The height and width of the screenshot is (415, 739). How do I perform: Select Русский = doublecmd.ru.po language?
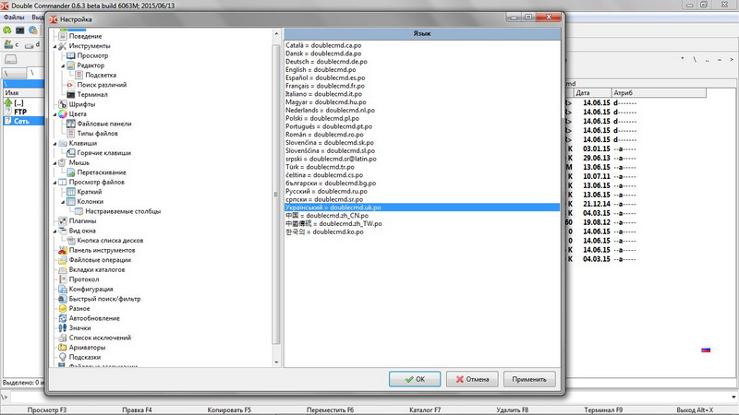(x=326, y=191)
